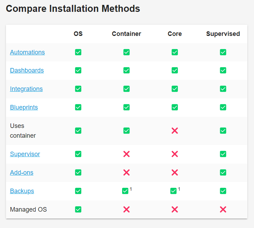Click the OS column header
The height and width of the screenshot is (228, 254).
coord(78,34)
